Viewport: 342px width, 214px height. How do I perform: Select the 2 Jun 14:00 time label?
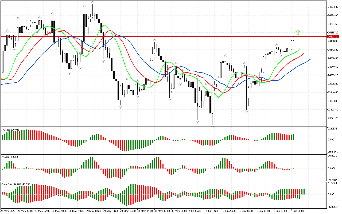tap(212, 211)
